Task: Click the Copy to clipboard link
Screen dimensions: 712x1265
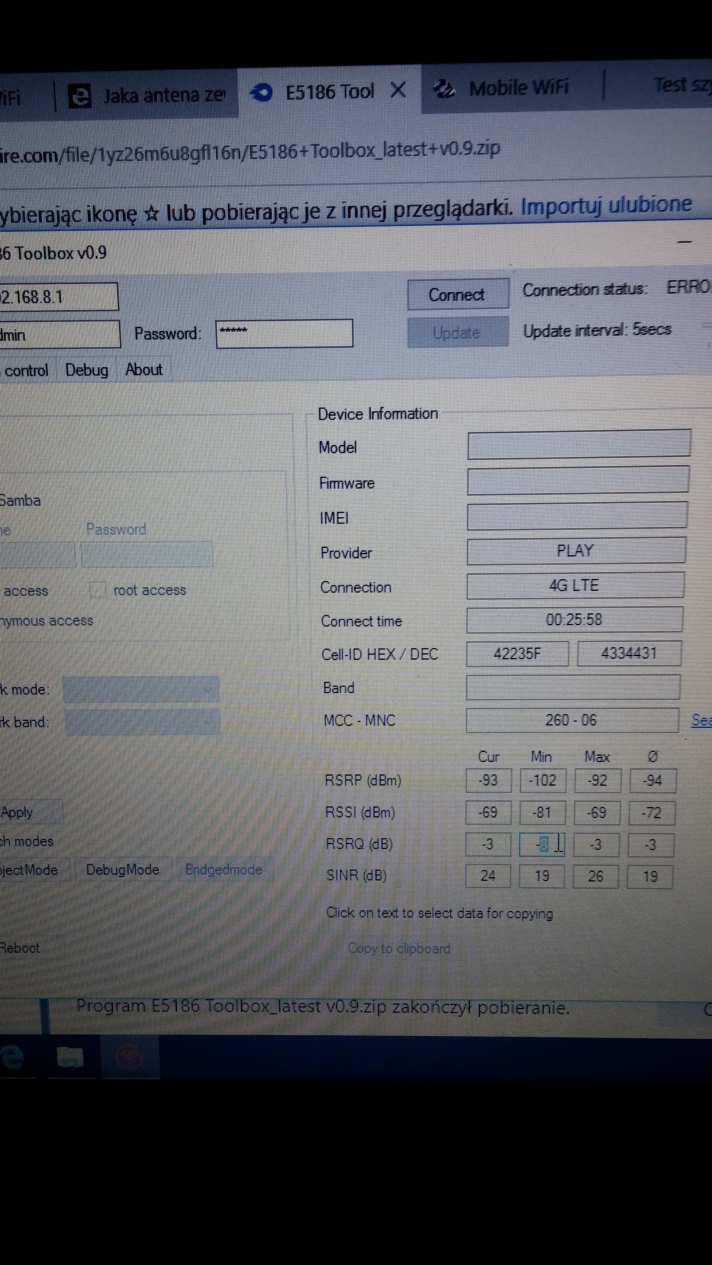Action: pos(399,948)
